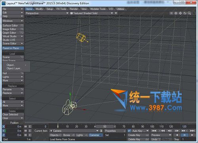Click the Create Key button
This screenshot has width=198, height=143.
[x=138, y=135]
